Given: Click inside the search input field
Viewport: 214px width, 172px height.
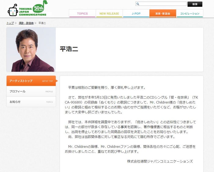Looking at the screenshot, I should [x=161, y=4].
